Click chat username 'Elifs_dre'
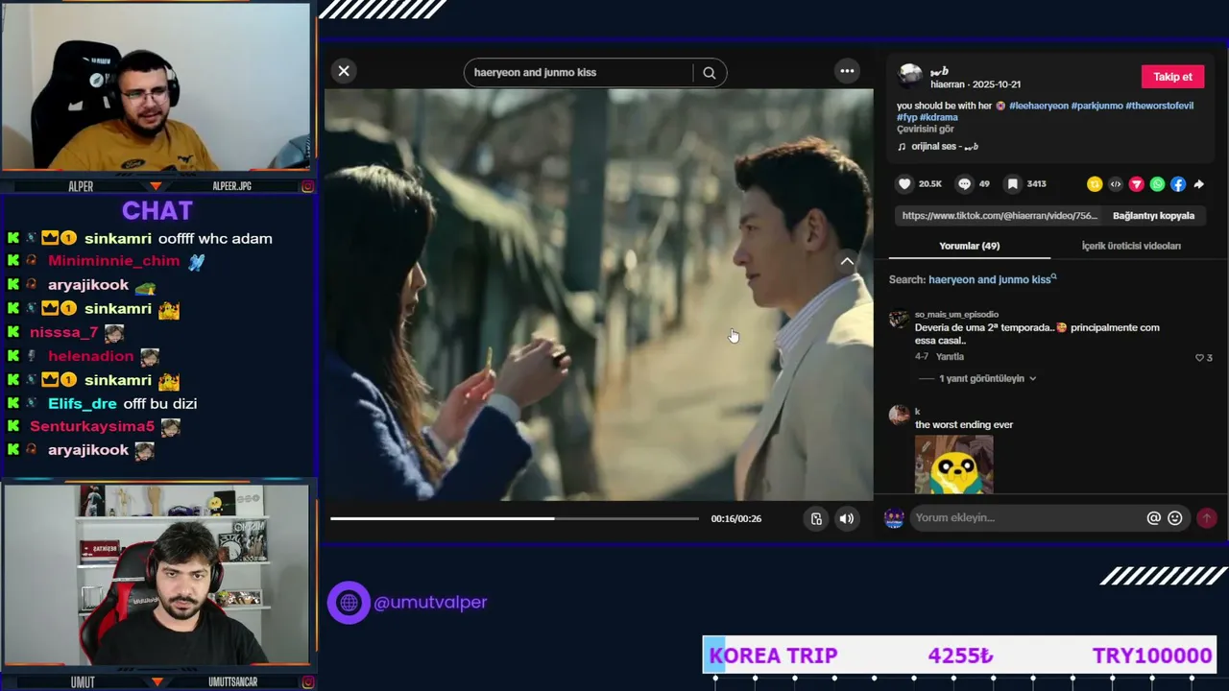 (x=83, y=403)
